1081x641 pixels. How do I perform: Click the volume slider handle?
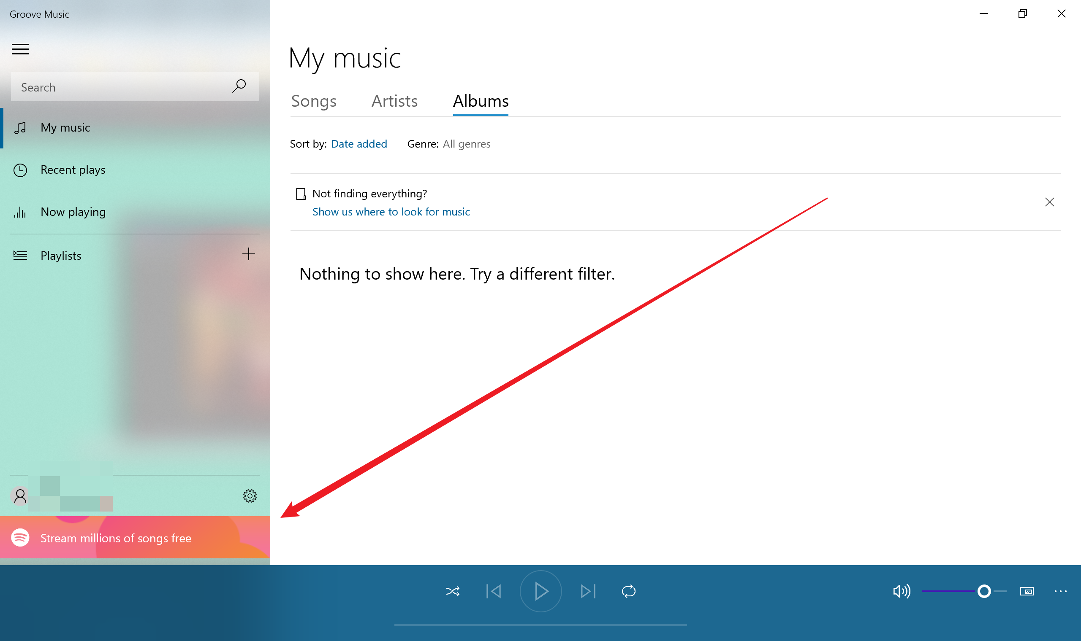coord(984,591)
